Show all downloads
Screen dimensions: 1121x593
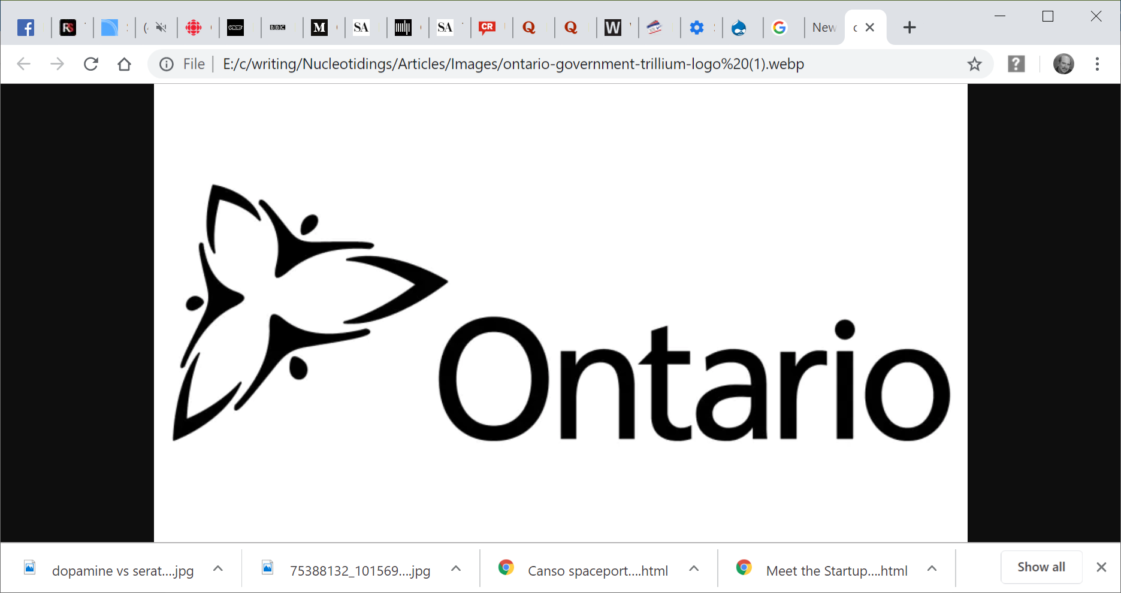(x=1041, y=567)
